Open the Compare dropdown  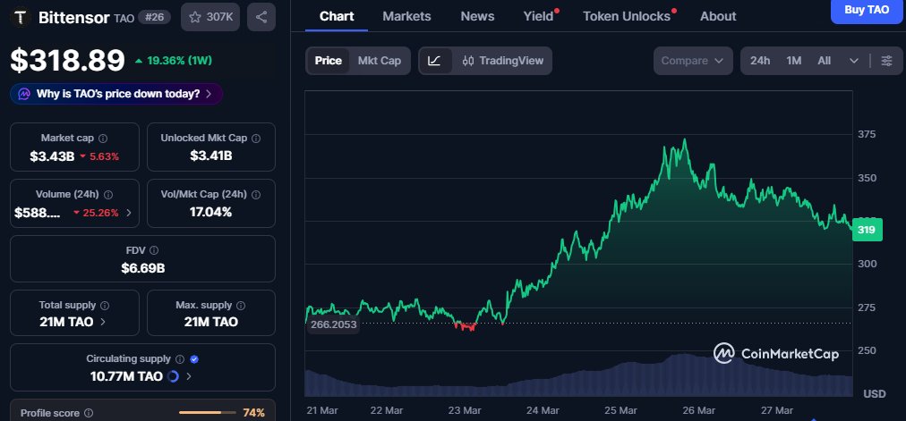tap(692, 61)
